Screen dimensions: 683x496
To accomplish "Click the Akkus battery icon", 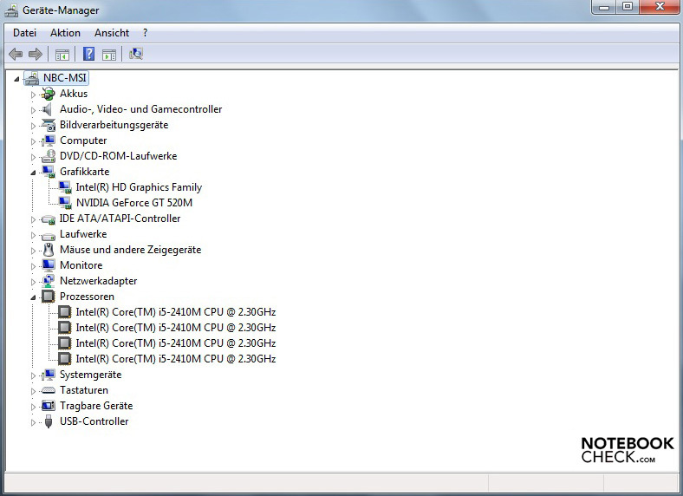I will tap(48, 94).
